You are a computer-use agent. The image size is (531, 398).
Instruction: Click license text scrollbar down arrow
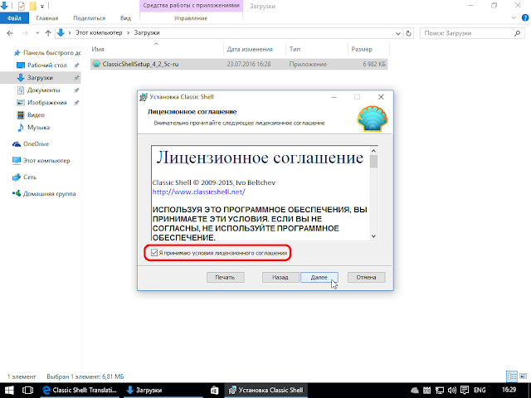pos(373,236)
